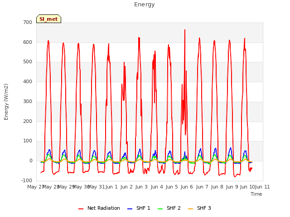Screen dimensions: 290x217
Task: Select the SHF 3 legend entry
Action: pos(199,208)
